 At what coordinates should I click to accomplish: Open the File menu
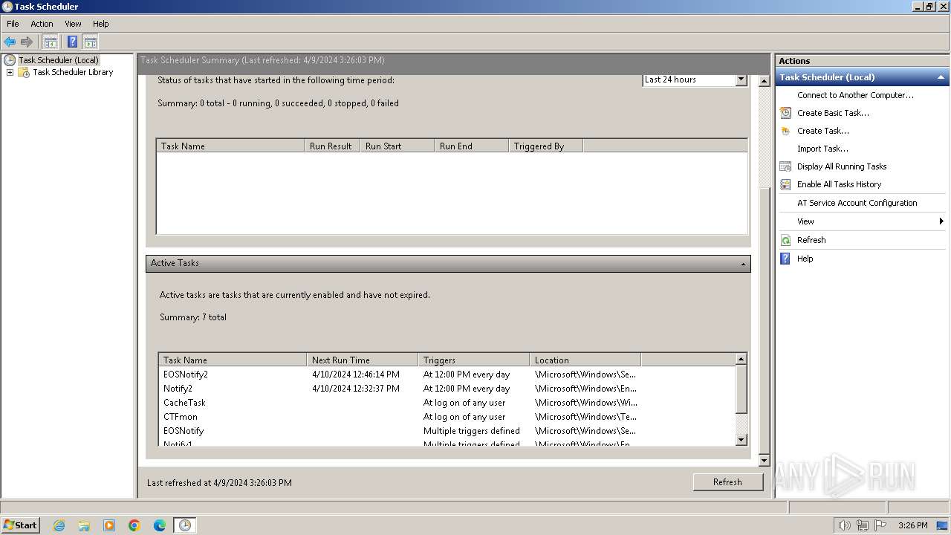(x=13, y=24)
